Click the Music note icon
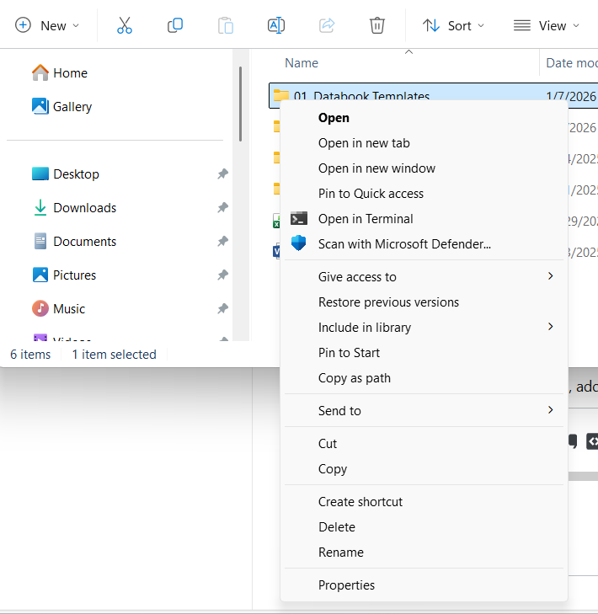Image resolution: width=598 pixels, height=614 pixels. tap(40, 308)
